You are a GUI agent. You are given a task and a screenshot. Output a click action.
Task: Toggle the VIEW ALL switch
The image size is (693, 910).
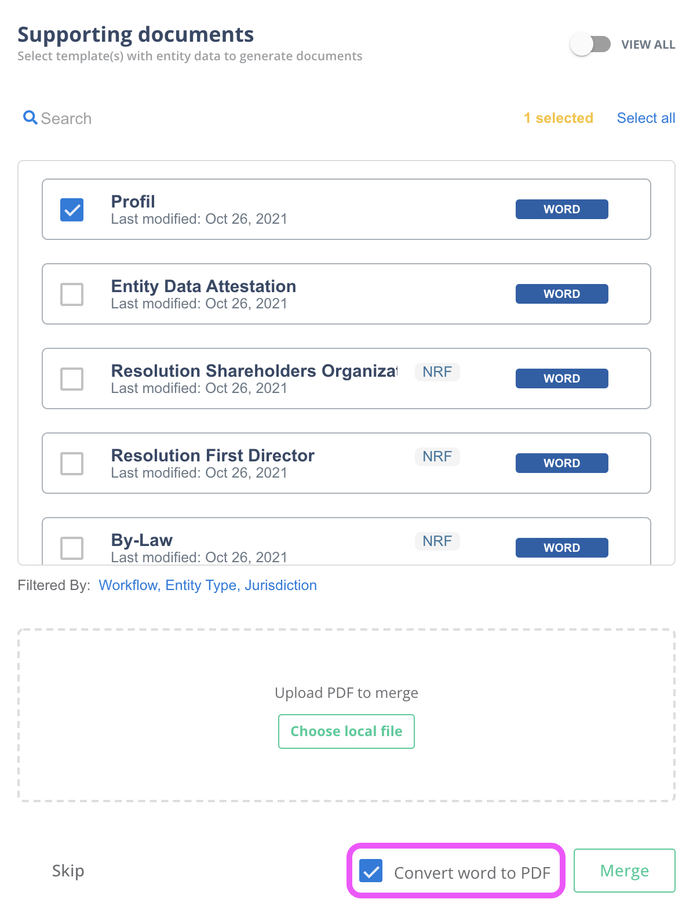(590, 45)
